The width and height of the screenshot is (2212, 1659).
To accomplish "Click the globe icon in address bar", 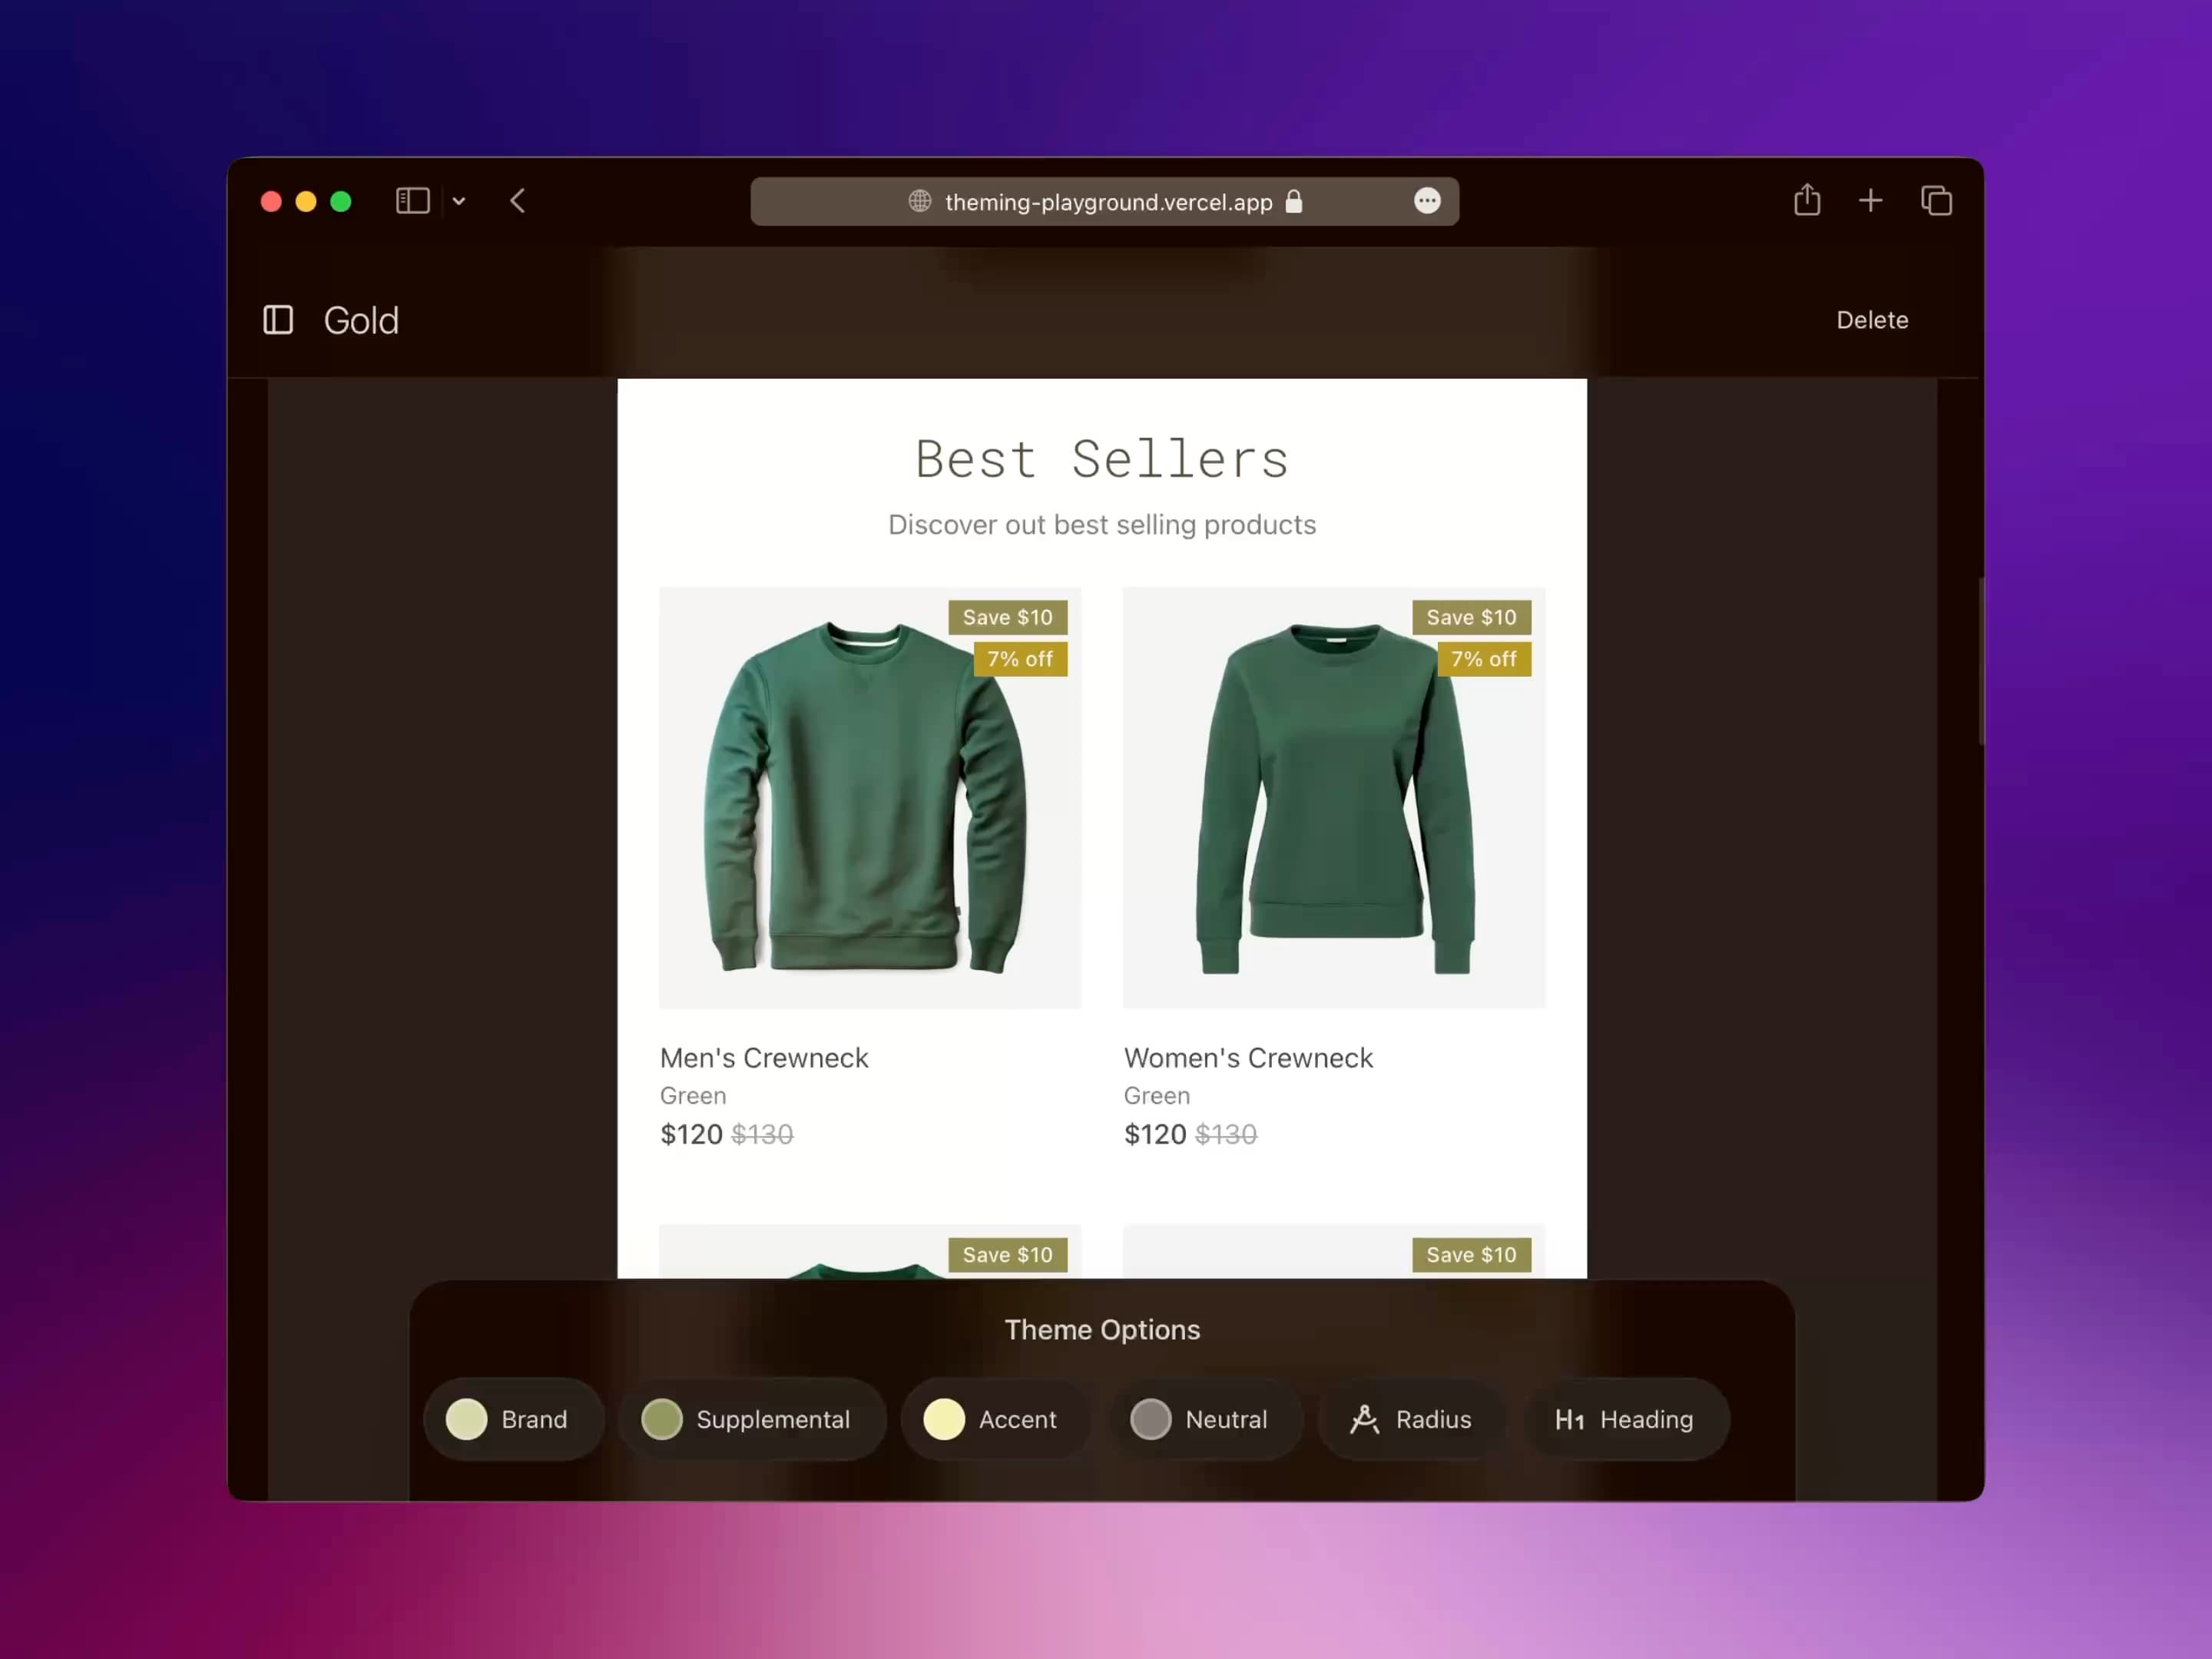I will click(919, 201).
